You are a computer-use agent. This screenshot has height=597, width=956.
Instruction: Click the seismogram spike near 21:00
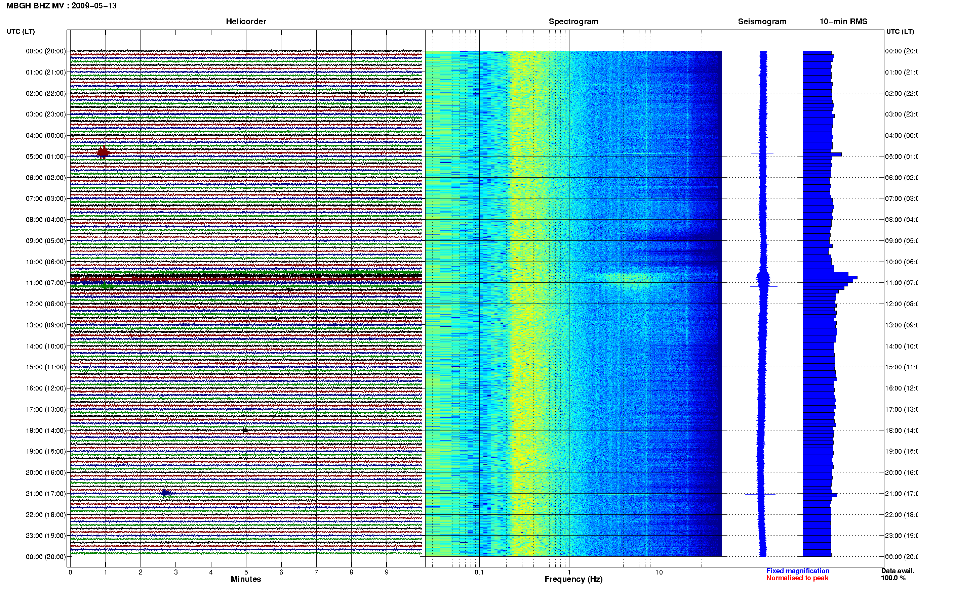pyautogui.click(x=760, y=494)
